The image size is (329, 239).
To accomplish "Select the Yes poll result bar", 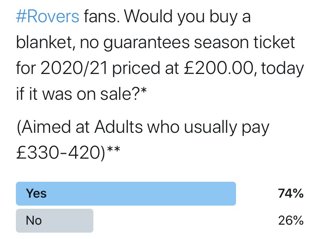I will 126,194.
